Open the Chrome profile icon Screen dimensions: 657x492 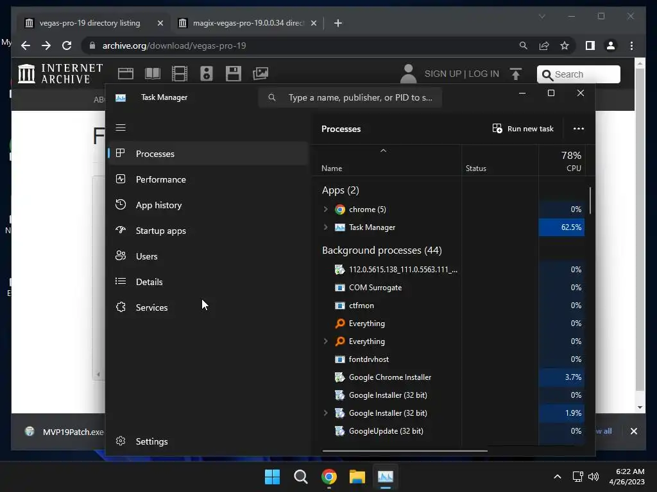pyautogui.click(x=611, y=45)
